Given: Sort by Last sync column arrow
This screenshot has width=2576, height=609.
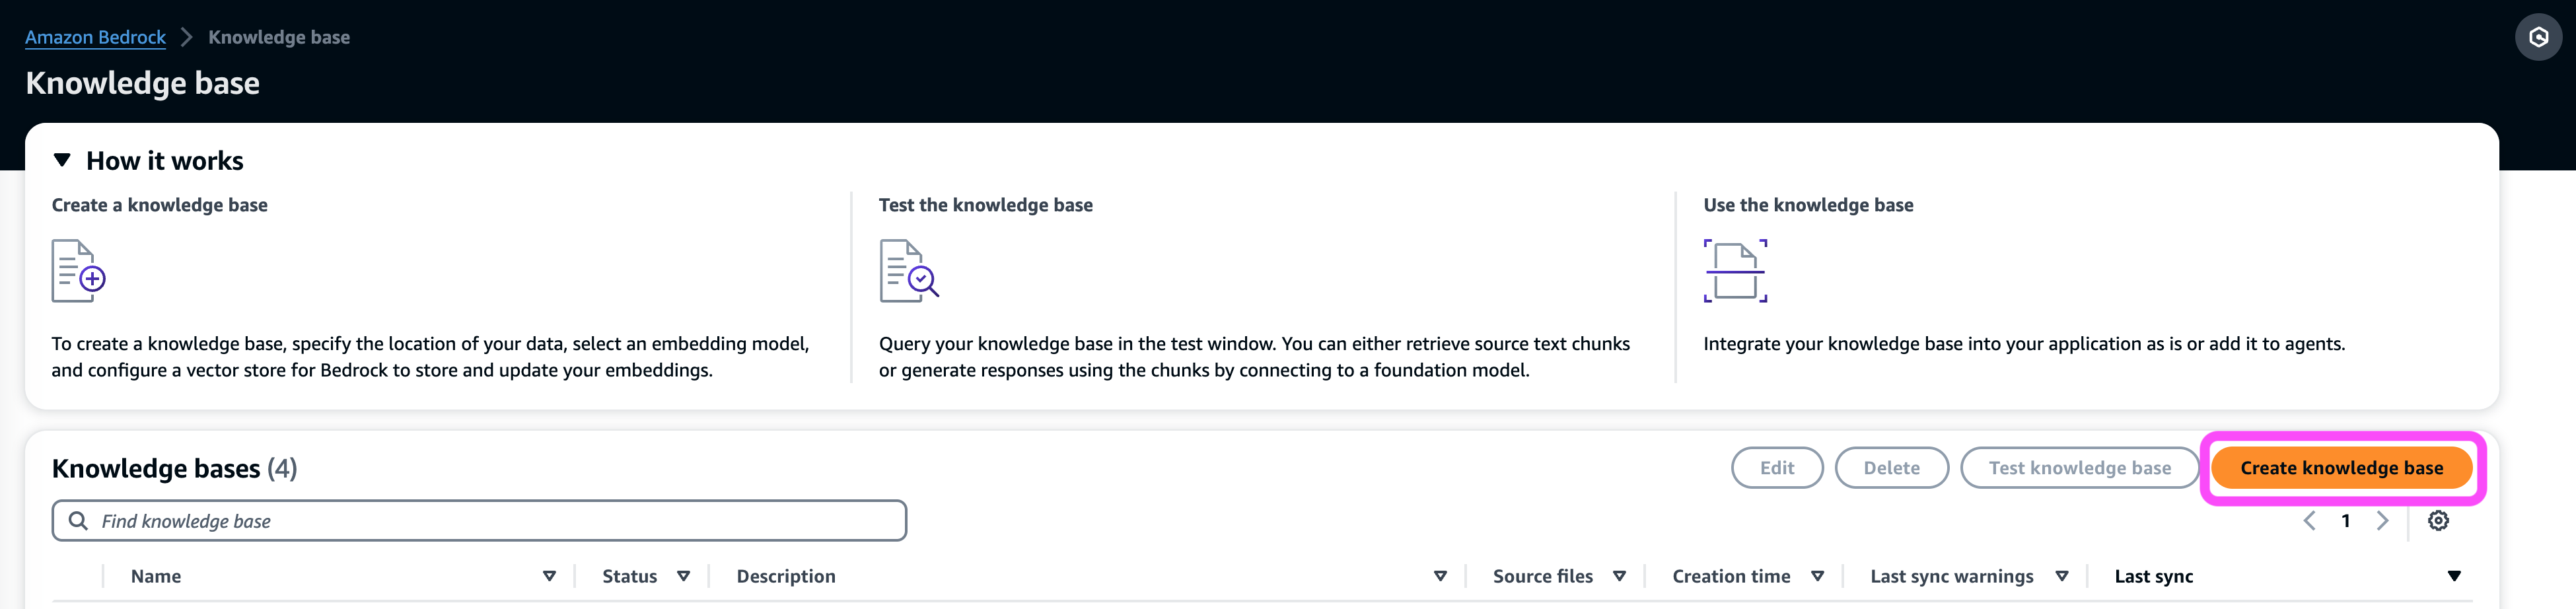Looking at the screenshot, I should pos(2453,576).
